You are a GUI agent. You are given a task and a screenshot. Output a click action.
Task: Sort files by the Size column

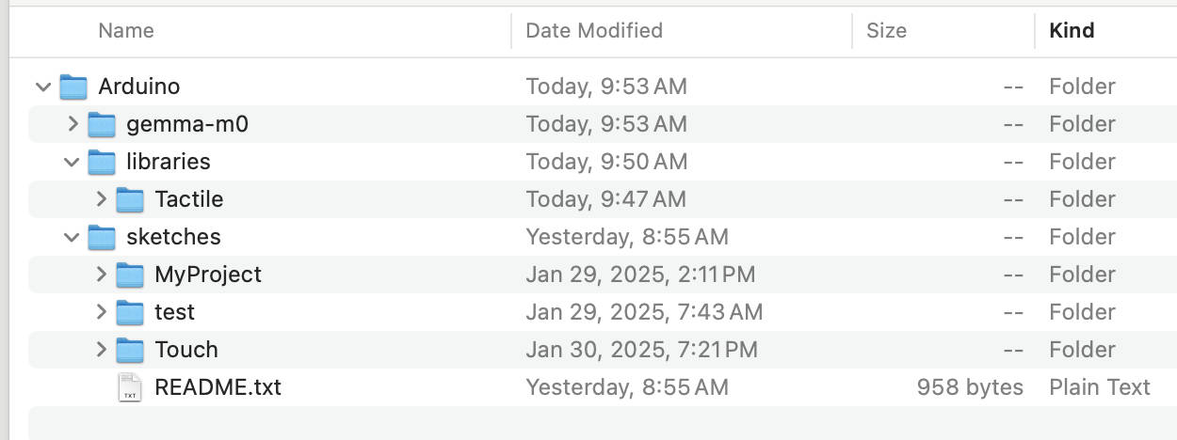point(886,30)
